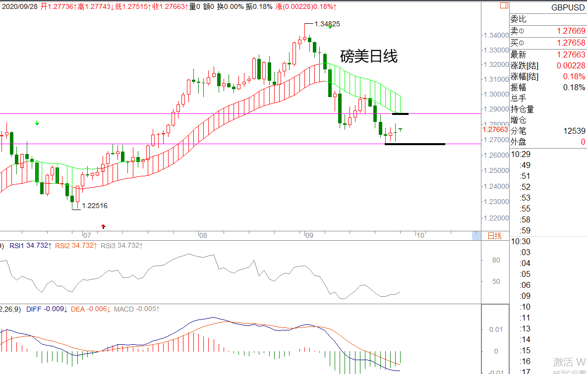Click the current price tag 1.27663 on axis

pyautogui.click(x=495, y=129)
